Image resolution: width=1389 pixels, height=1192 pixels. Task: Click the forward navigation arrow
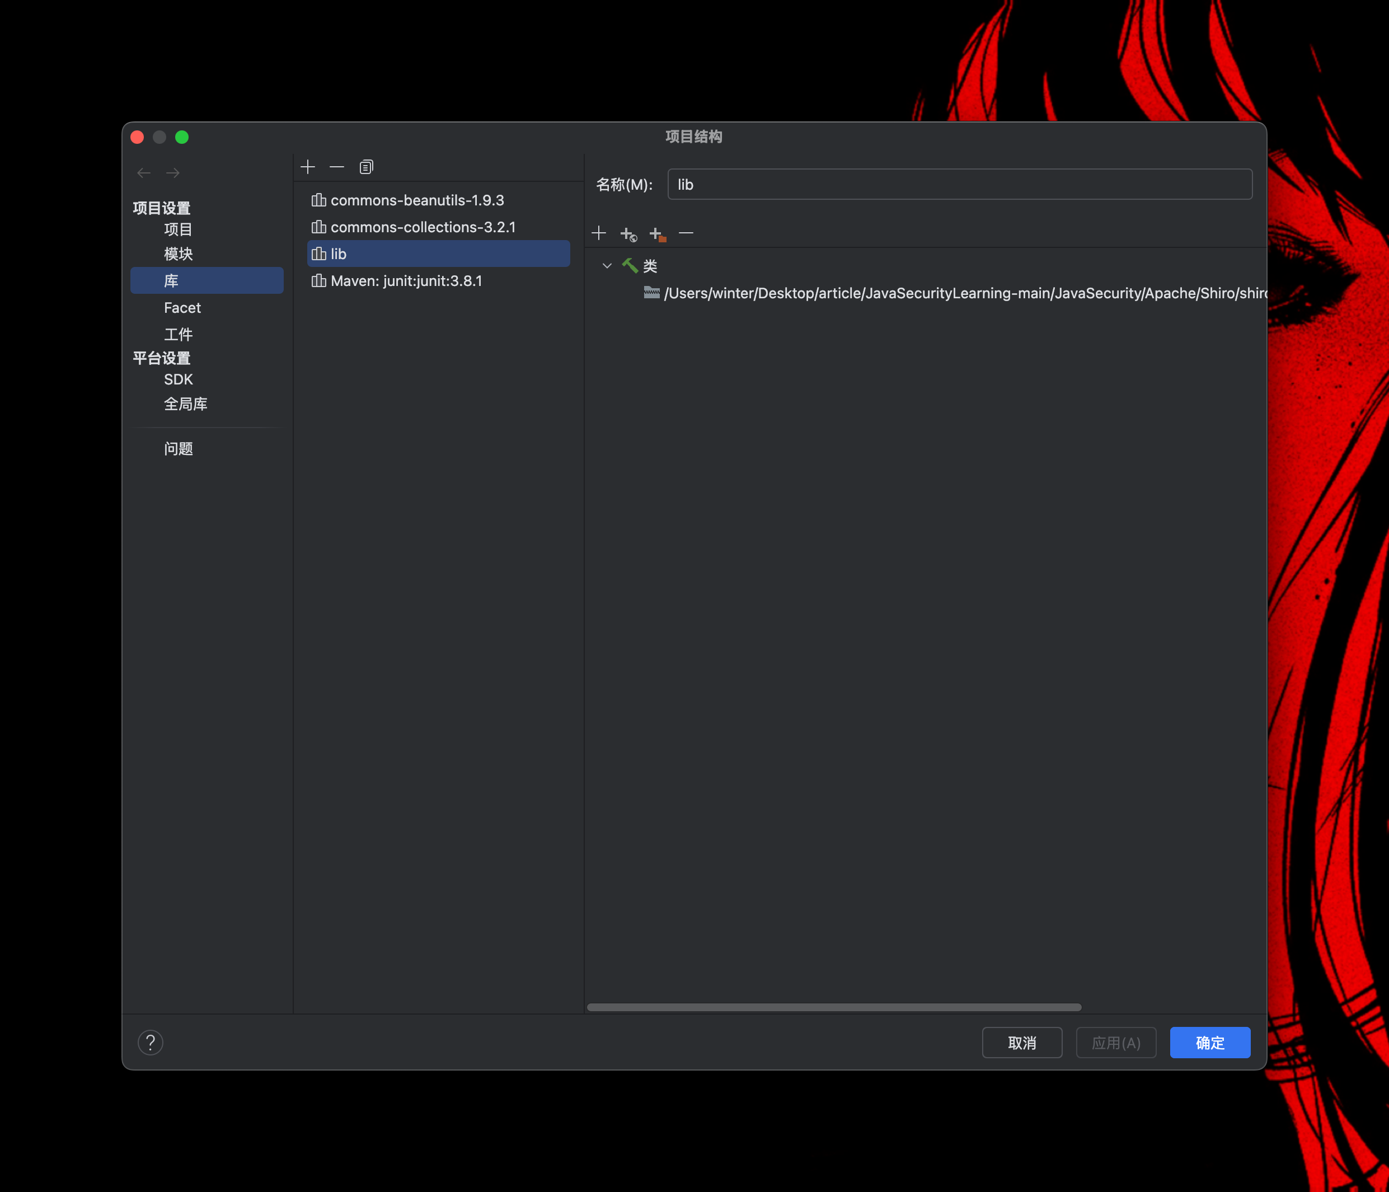173,173
